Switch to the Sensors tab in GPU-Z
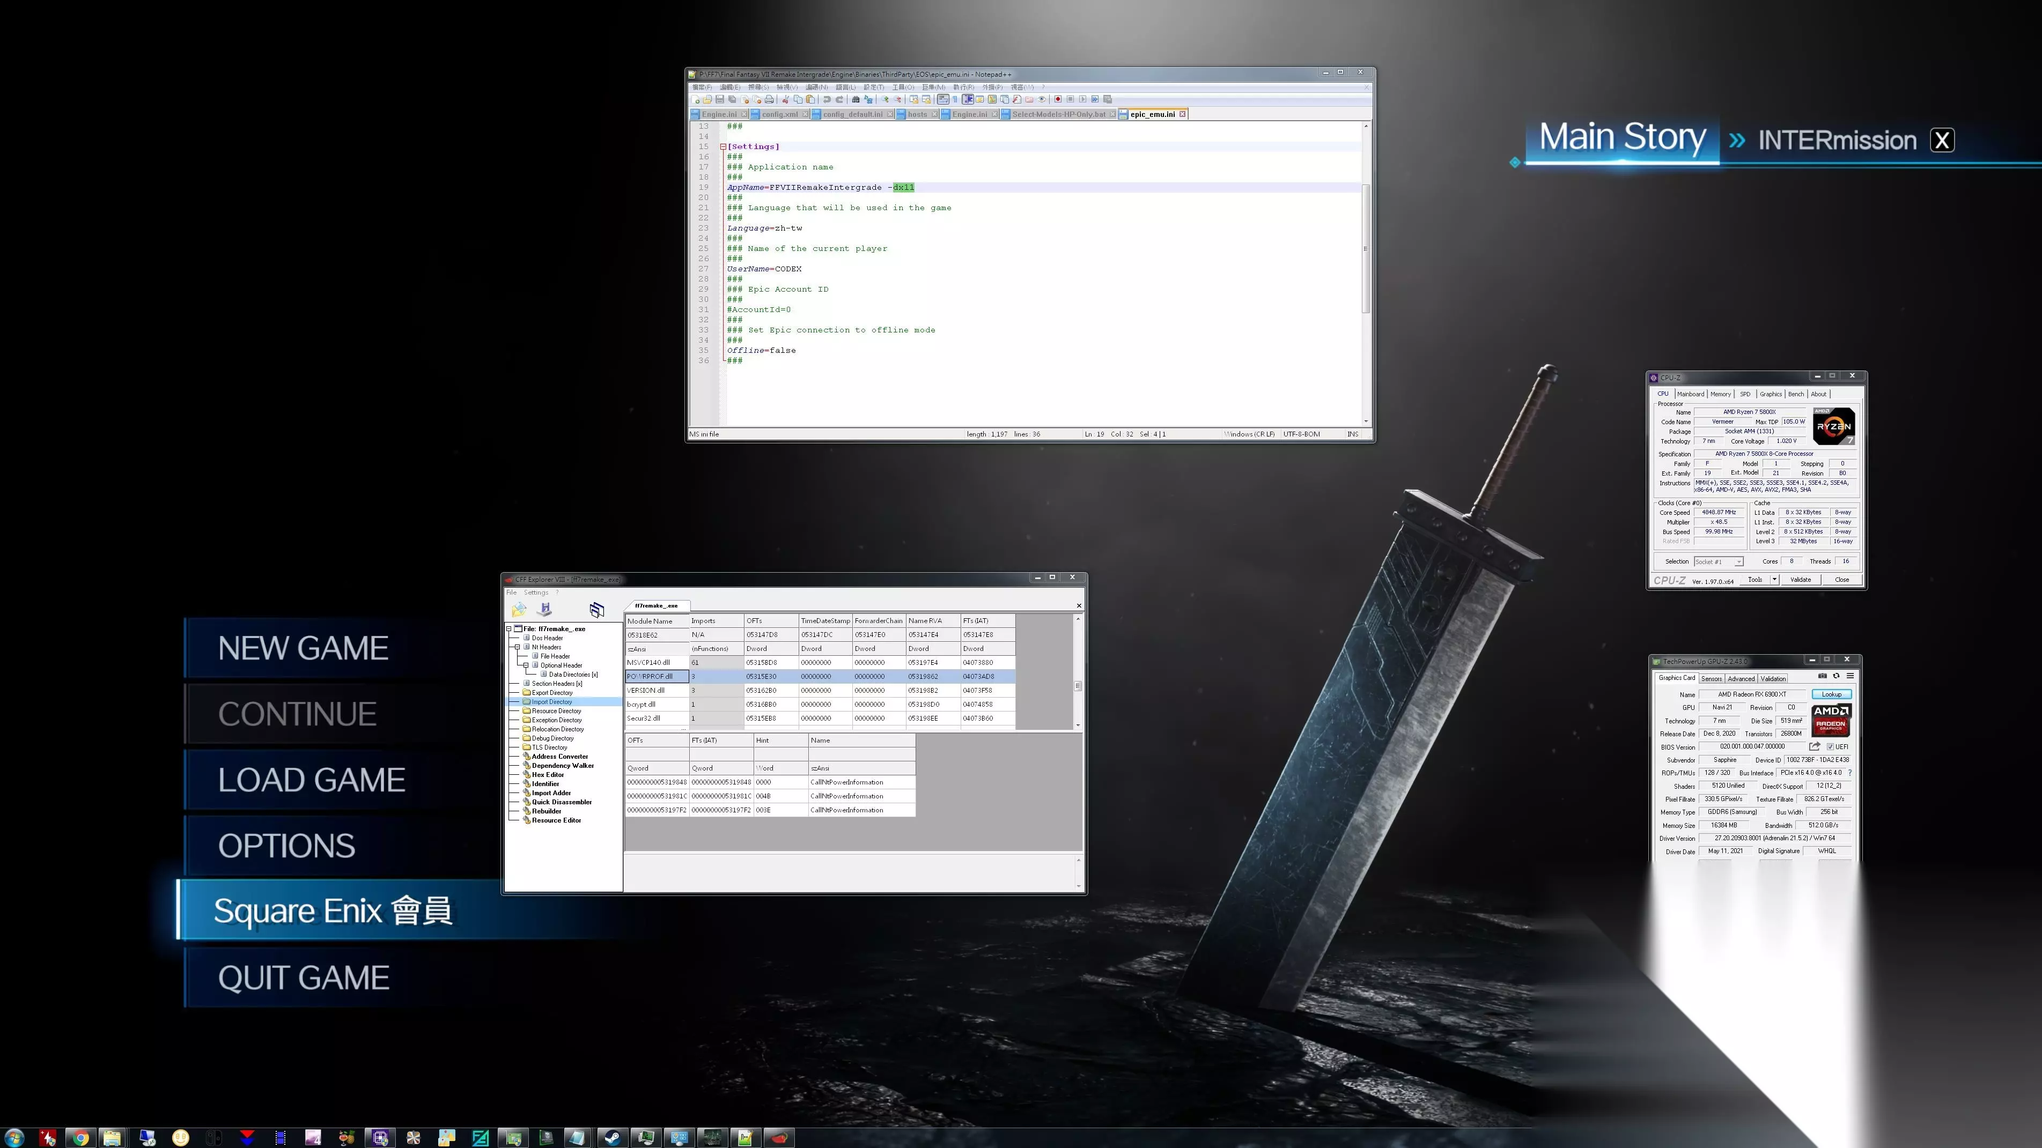 tap(1712, 678)
